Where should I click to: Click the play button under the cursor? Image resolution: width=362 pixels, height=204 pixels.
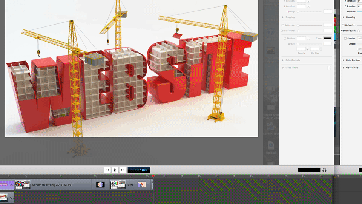coord(115,170)
